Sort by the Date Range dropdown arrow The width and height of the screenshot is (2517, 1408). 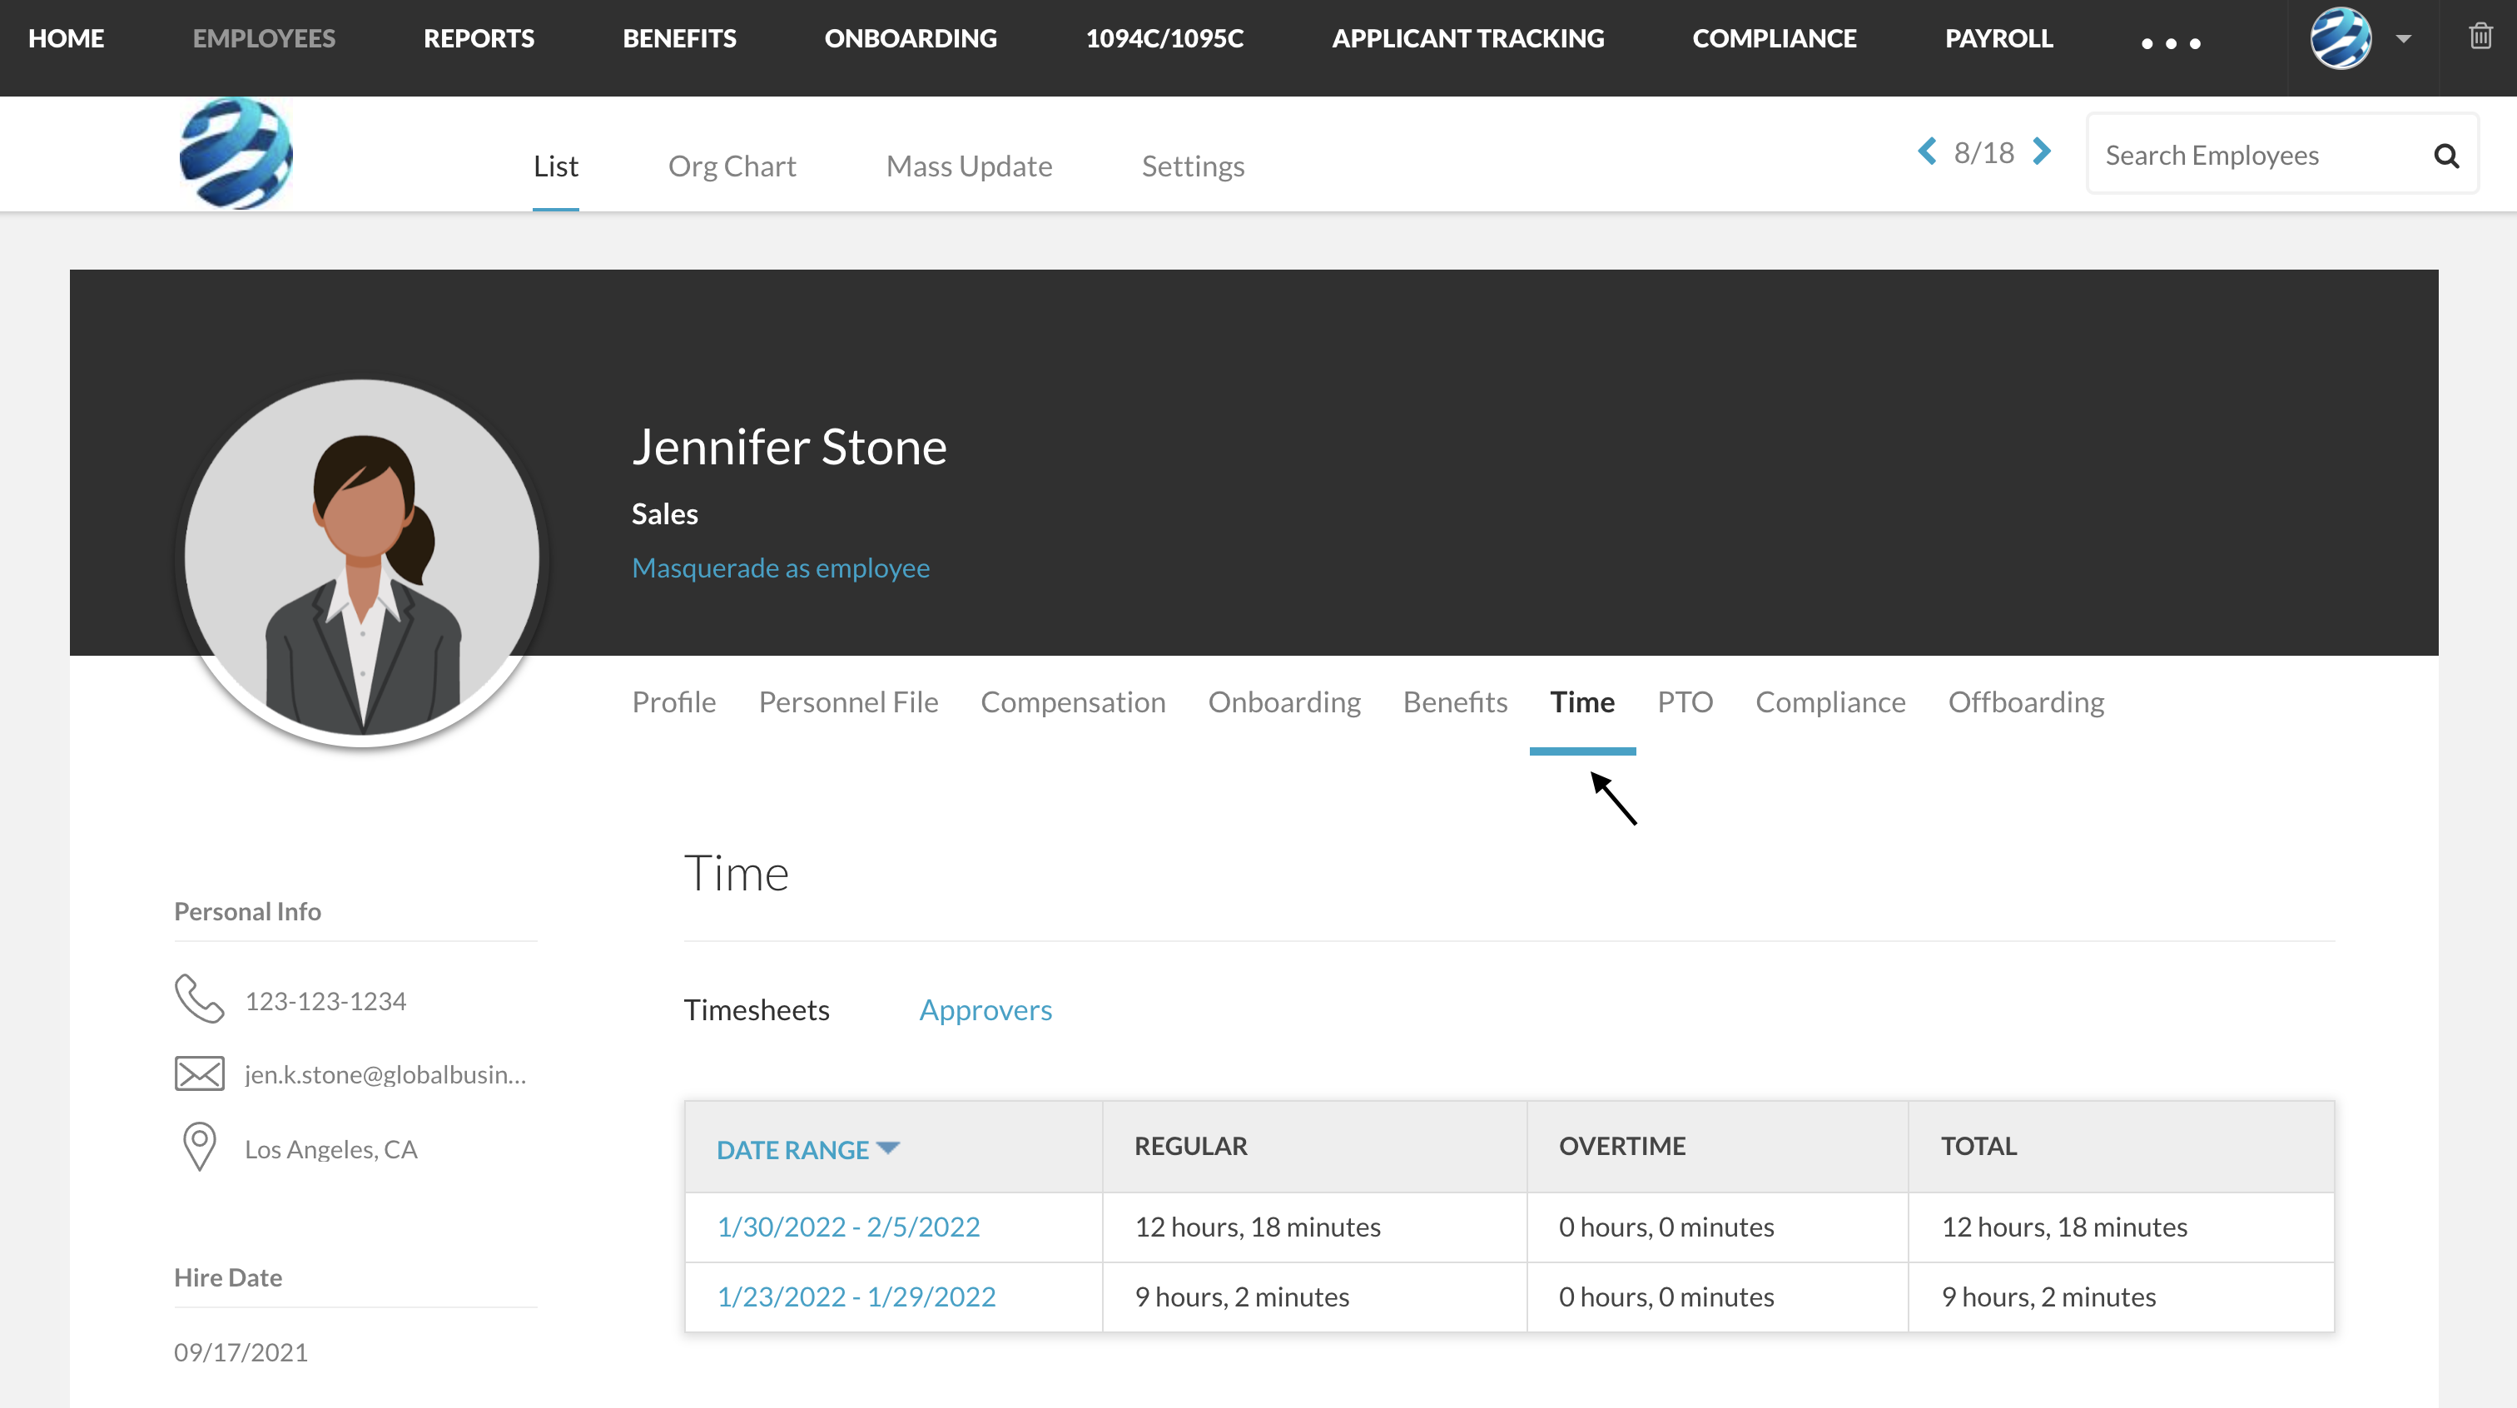tap(887, 1147)
